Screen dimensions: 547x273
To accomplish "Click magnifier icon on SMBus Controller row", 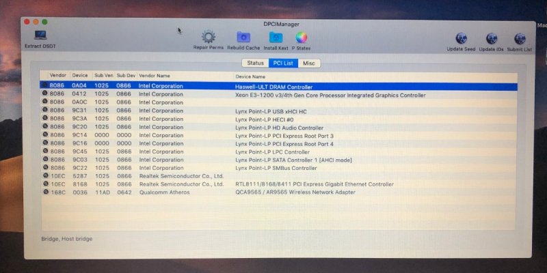I will tap(45, 167).
